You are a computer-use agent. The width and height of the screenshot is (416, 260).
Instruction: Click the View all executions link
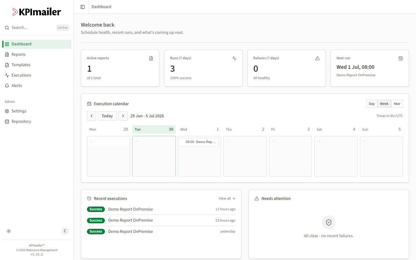point(227,198)
